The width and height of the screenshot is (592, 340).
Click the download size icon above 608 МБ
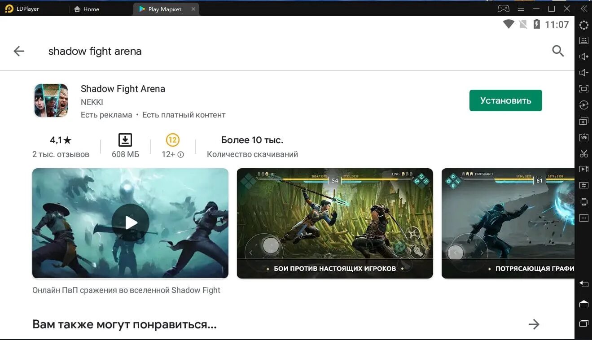tap(125, 140)
